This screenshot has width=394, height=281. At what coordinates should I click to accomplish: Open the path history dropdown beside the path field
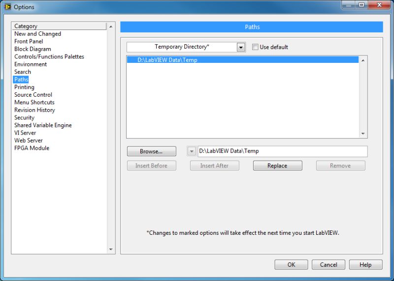coord(192,151)
